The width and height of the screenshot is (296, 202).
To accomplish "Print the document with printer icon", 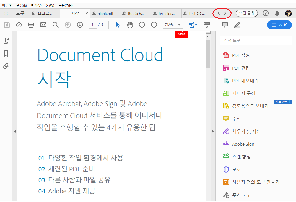I will [x=31, y=25].
